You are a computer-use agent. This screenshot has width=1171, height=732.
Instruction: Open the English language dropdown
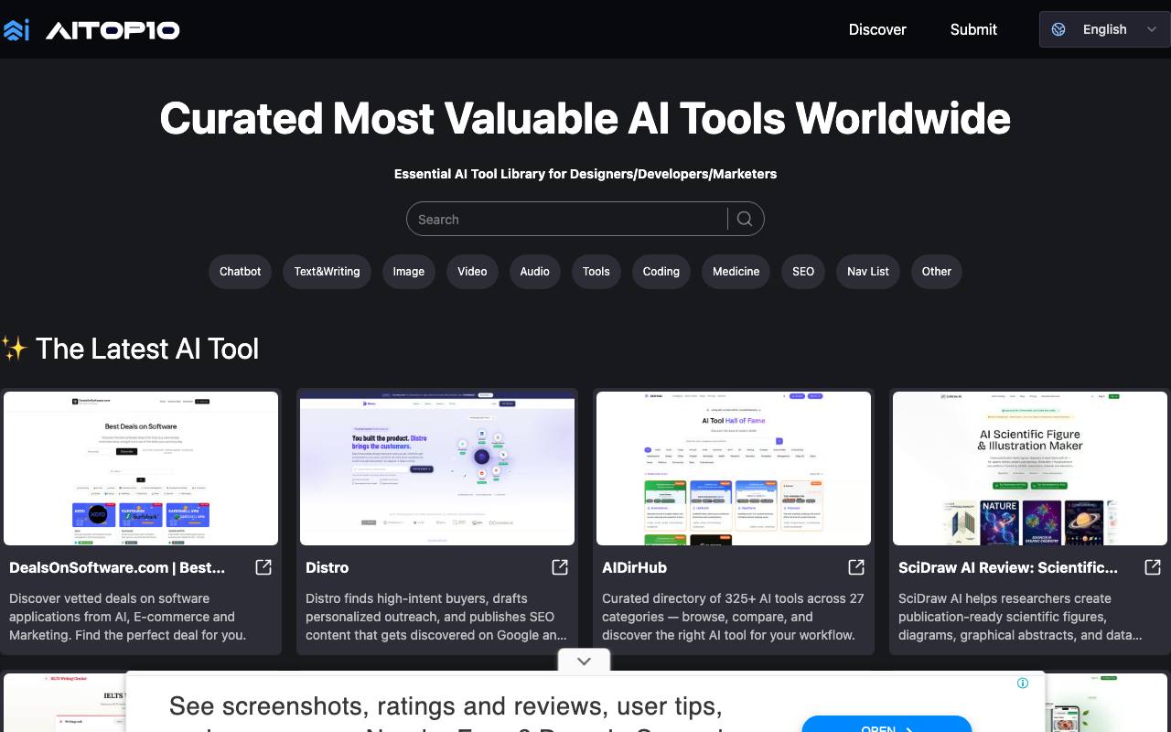[x=1105, y=29]
